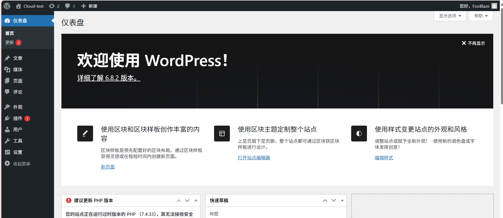Dismiss welcome panel with 不再显示

point(473,43)
